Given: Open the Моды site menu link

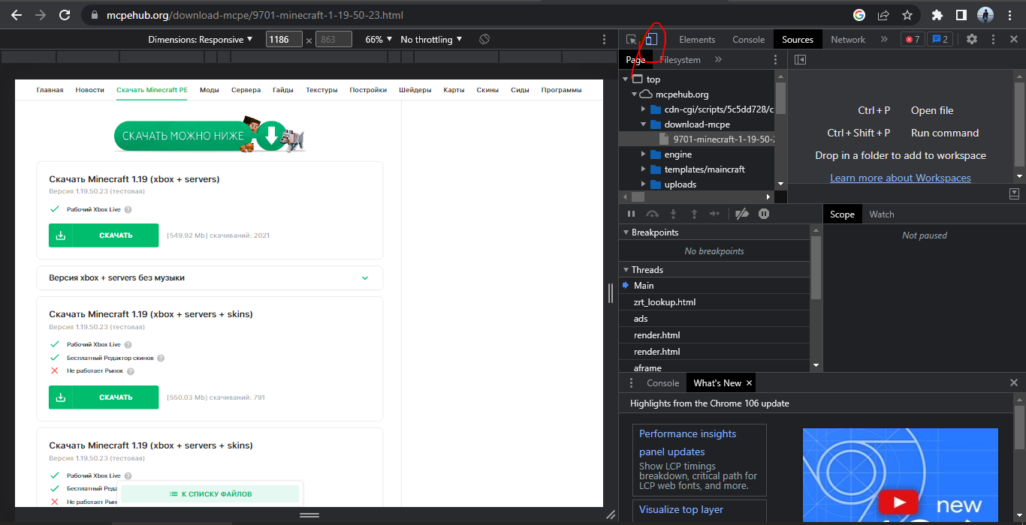Looking at the screenshot, I should [210, 90].
